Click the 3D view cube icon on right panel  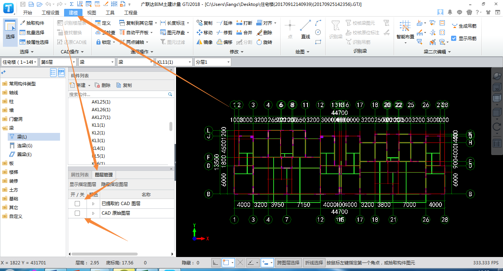[x=497, y=87]
